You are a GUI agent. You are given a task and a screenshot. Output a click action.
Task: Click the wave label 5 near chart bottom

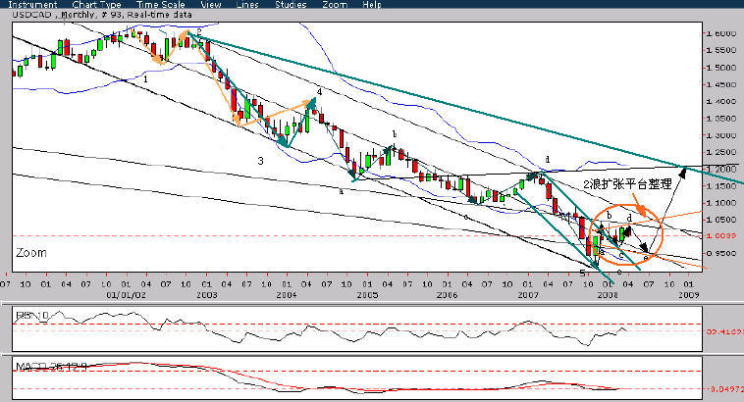(x=582, y=273)
